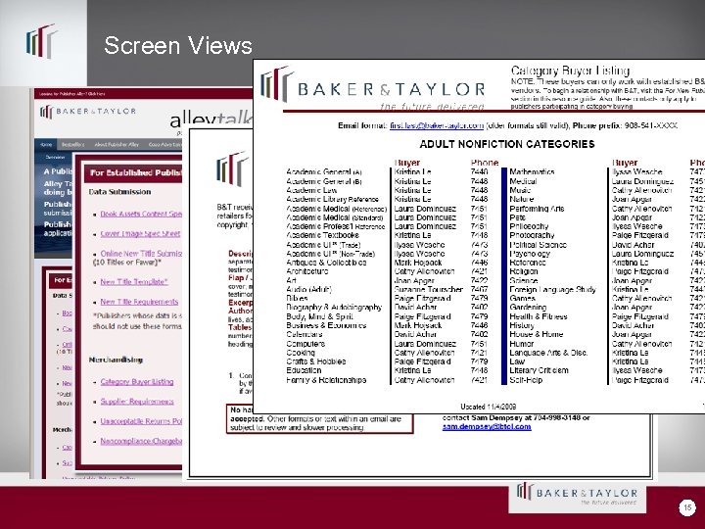Click the 'Data Submission' section heading
Image resolution: width=705 pixels, height=529 pixels.
[119, 192]
